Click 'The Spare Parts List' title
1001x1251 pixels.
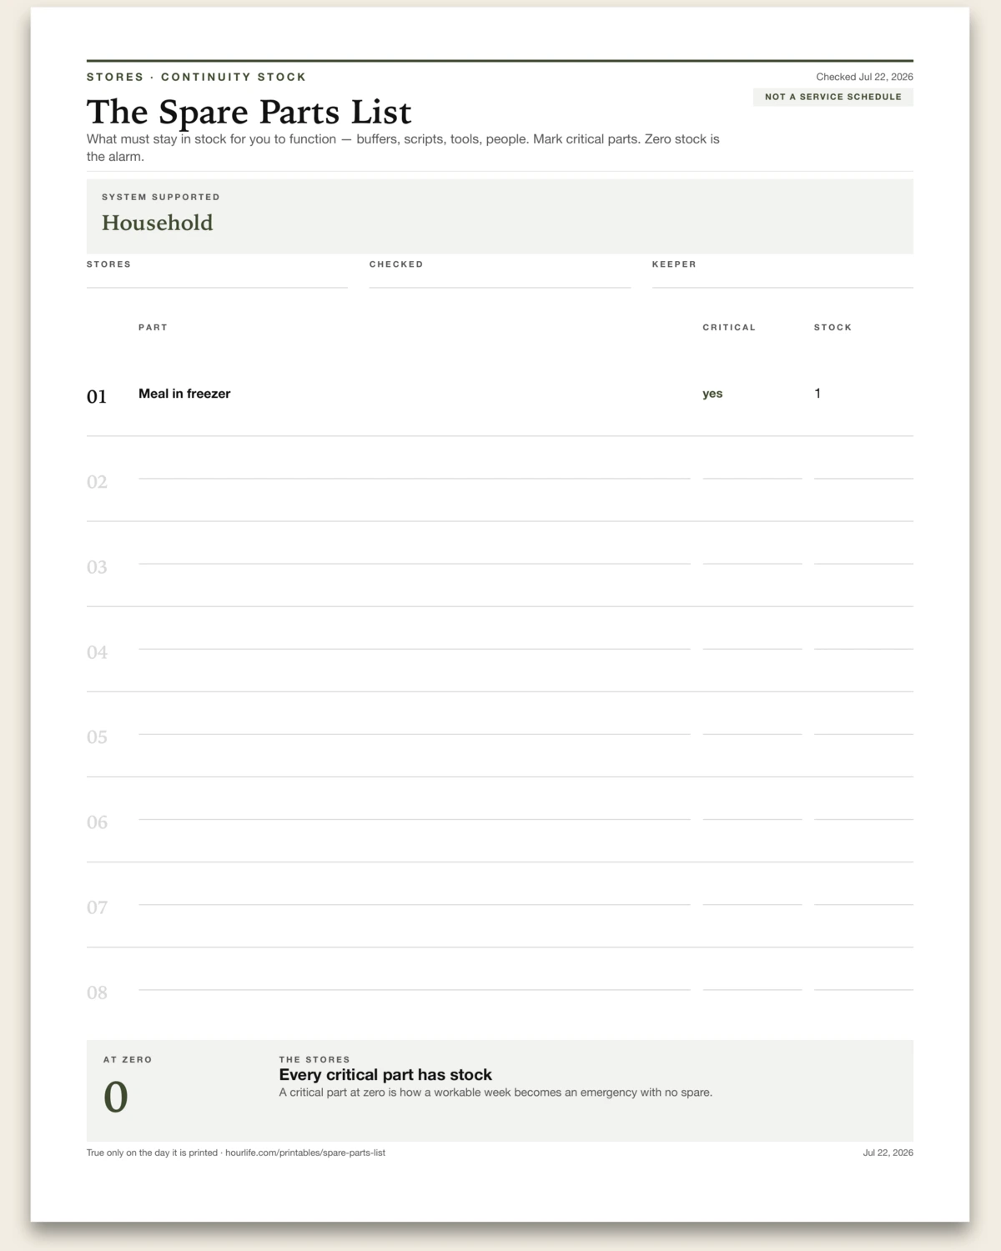click(249, 112)
